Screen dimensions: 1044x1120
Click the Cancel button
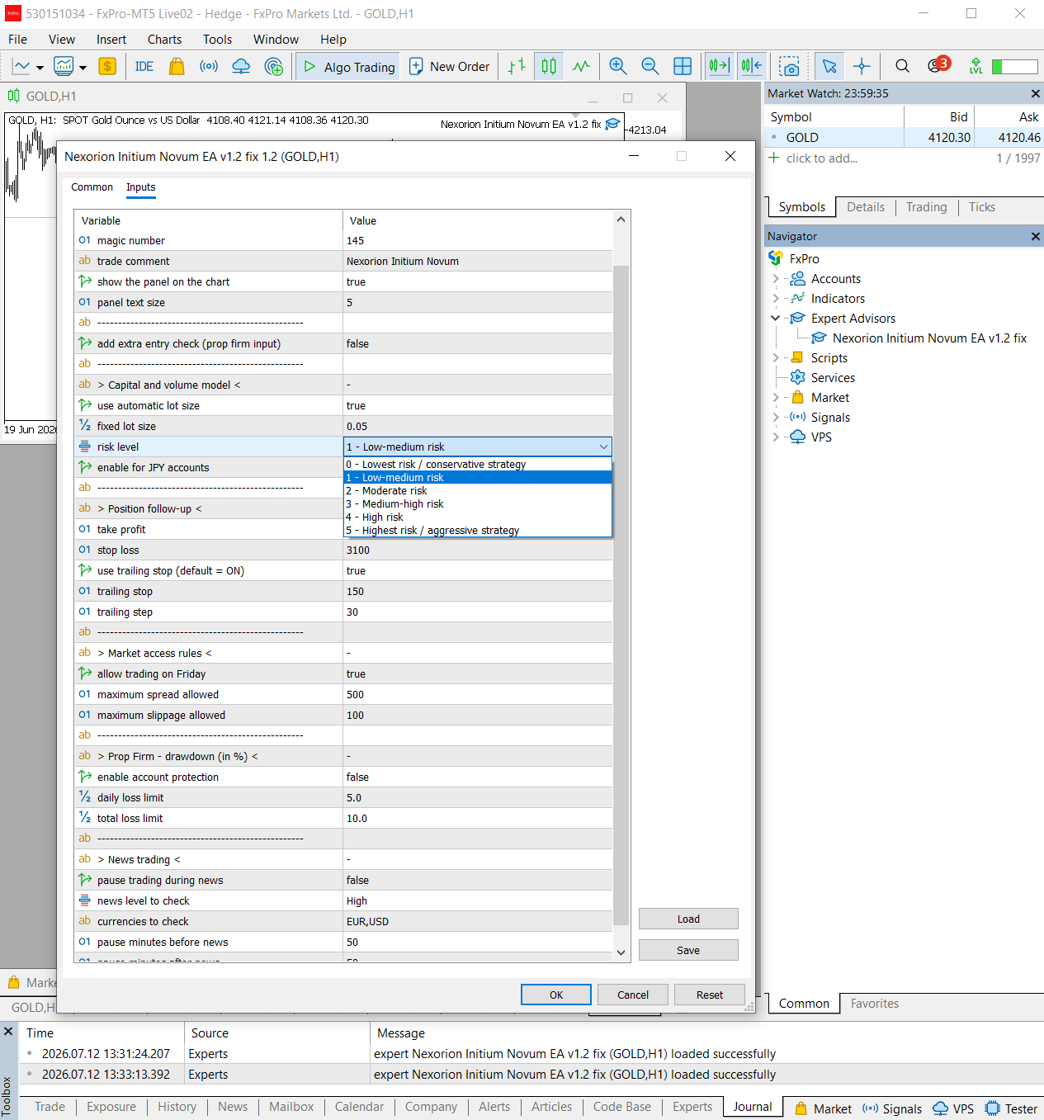[633, 995]
